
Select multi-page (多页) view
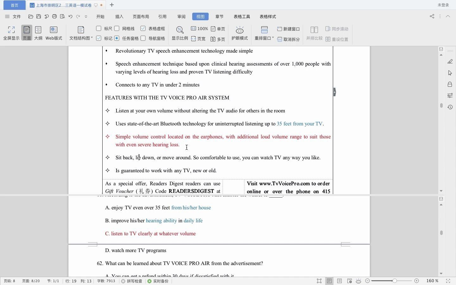coord(218,39)
